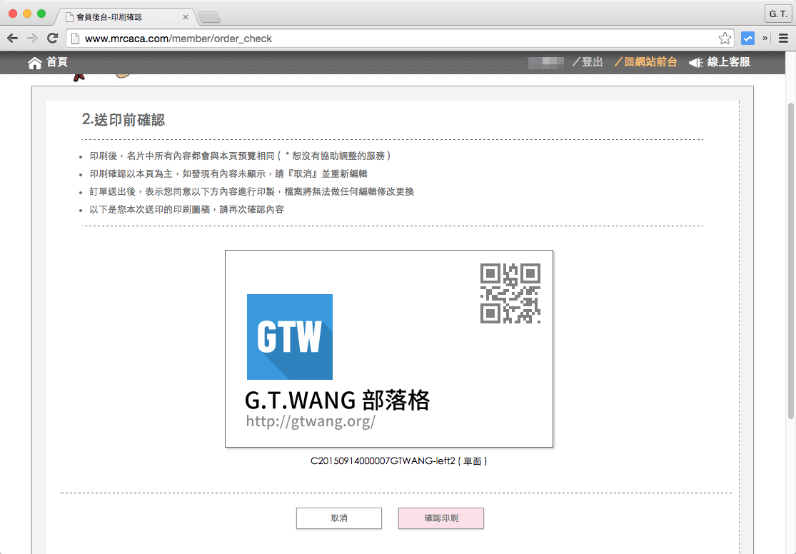796x554 pixels.
Task: Click the browser back arrow
Action: pyautogui.click(x=12, y=39)
